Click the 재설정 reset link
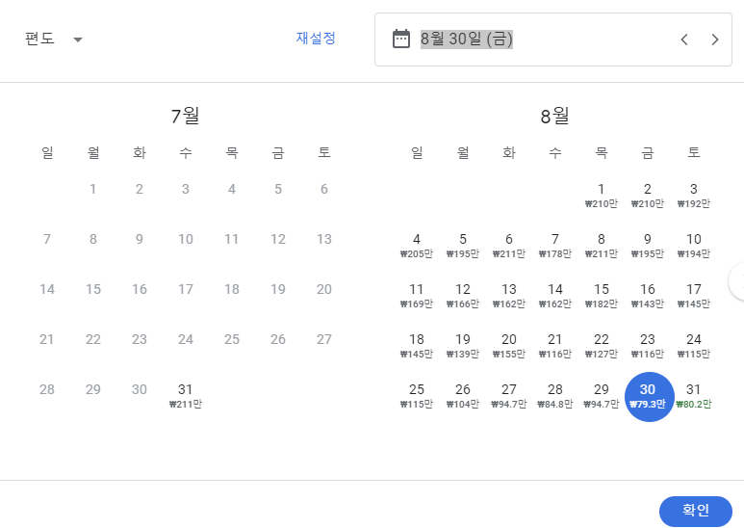The image size is (744, 528). pyautogui.click(x=316, y=38)
